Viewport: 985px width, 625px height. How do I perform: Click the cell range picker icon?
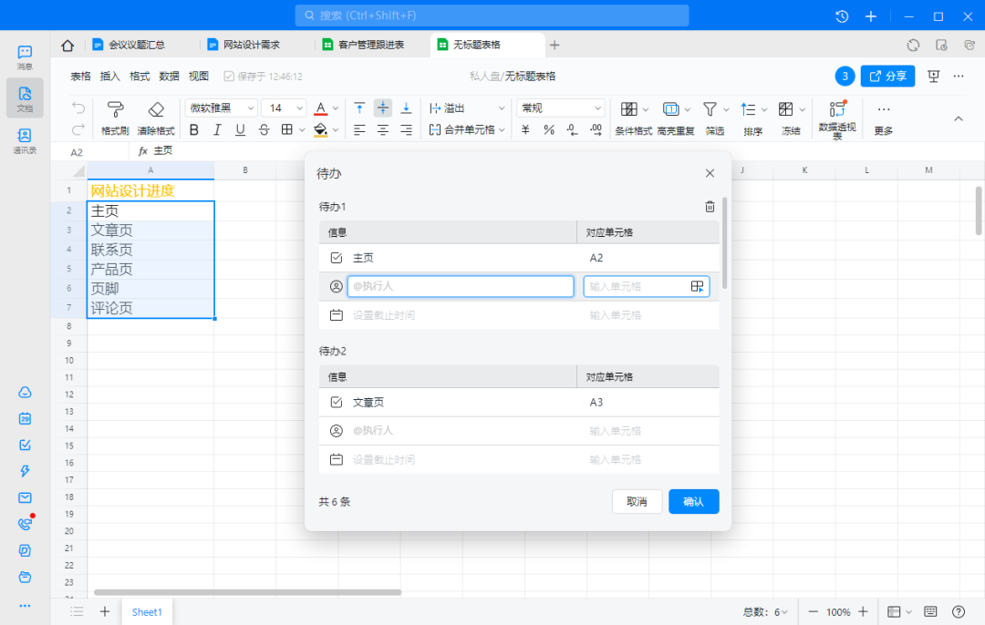coord(697,287)
